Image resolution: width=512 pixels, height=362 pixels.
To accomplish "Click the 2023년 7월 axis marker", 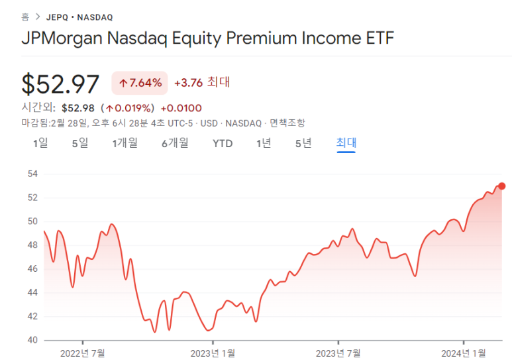I will pos(338,353).
